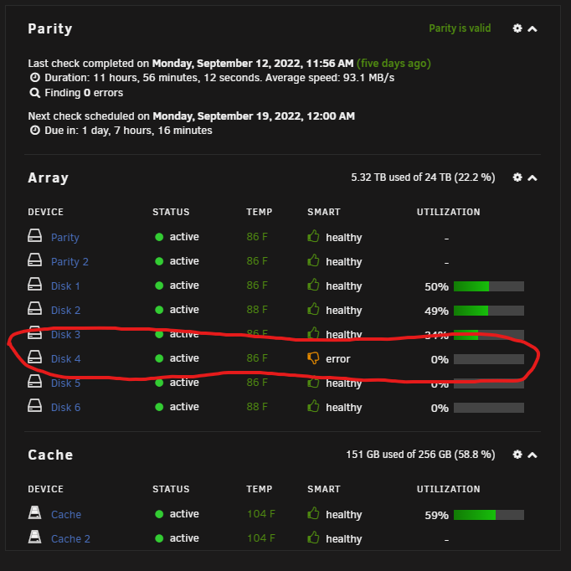Click the Cache 2 drive icon
Image resolution: width=571 pixels, height=571 pixels.
(34, 537)
